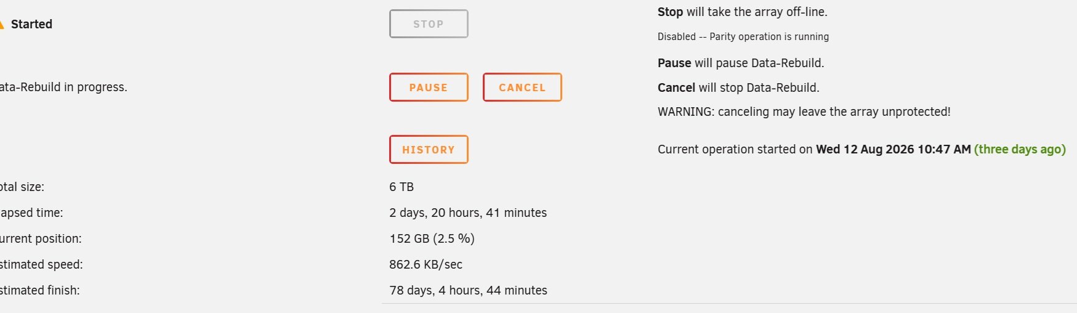Click the elapsed time value of 2 days
The width and height of the screenshot is (1077, 313).
click(x=468, y=213)
